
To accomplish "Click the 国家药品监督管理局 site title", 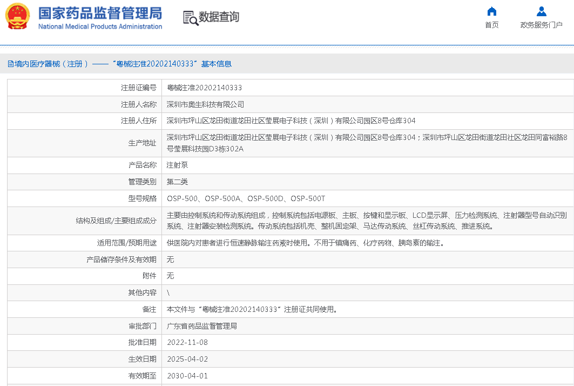I will click(100, 13).
